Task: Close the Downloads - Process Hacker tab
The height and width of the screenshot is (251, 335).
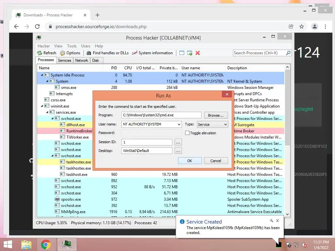Action: point(85,15)
